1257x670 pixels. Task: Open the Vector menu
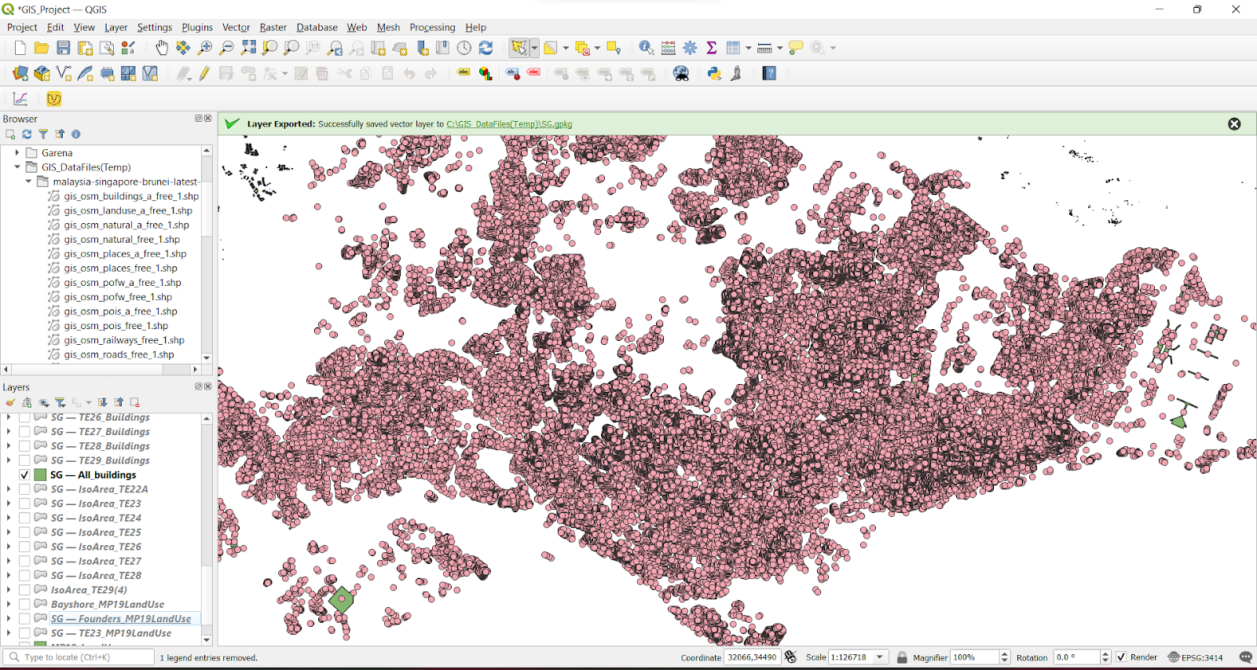click(236, 27)
